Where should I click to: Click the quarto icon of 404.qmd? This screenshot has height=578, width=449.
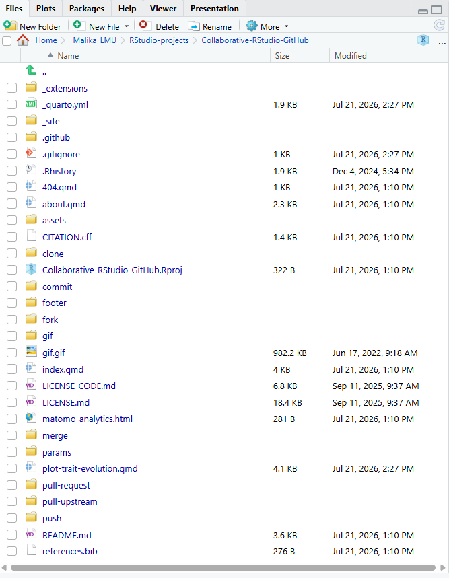point(31,186)
